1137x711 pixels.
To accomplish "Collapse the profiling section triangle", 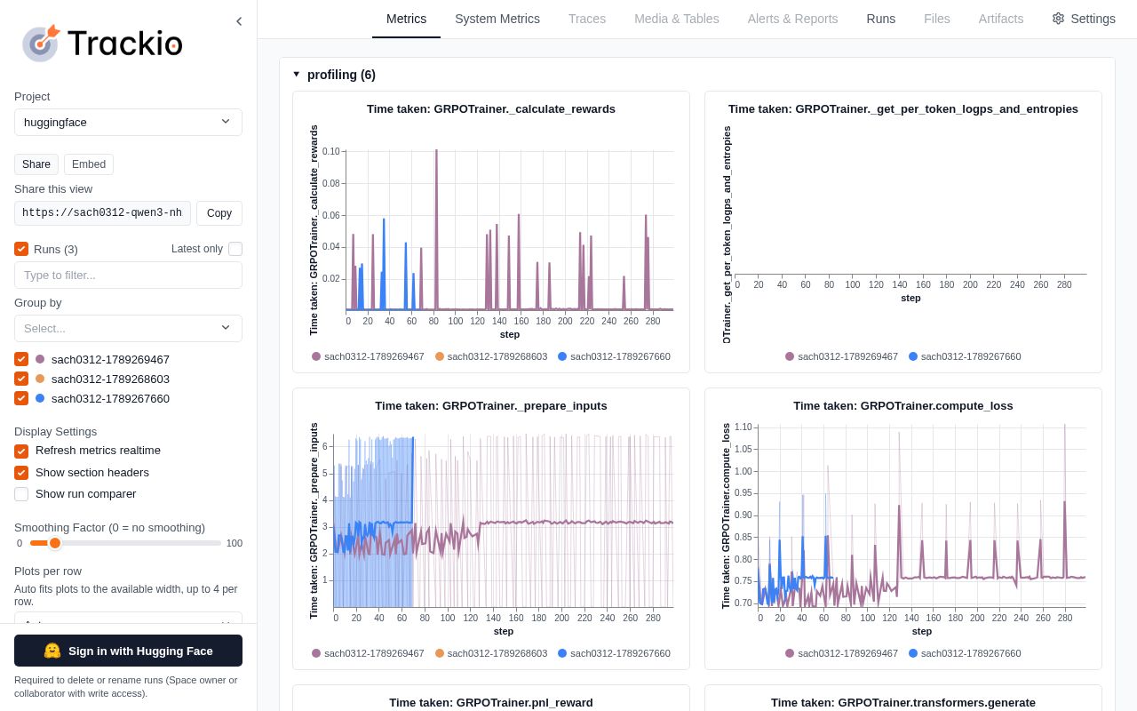I will click(297, 75).
